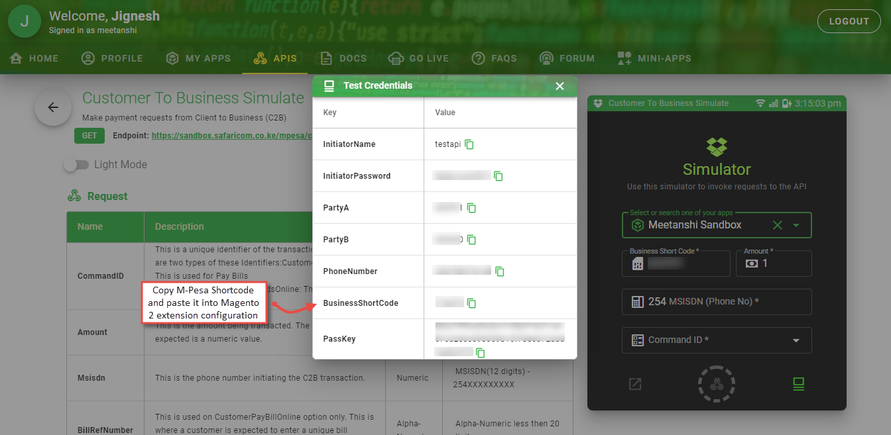The width and height of the screenshot is (891, 435).
Task: Click the GET method badge
Action: click(89, 136)
